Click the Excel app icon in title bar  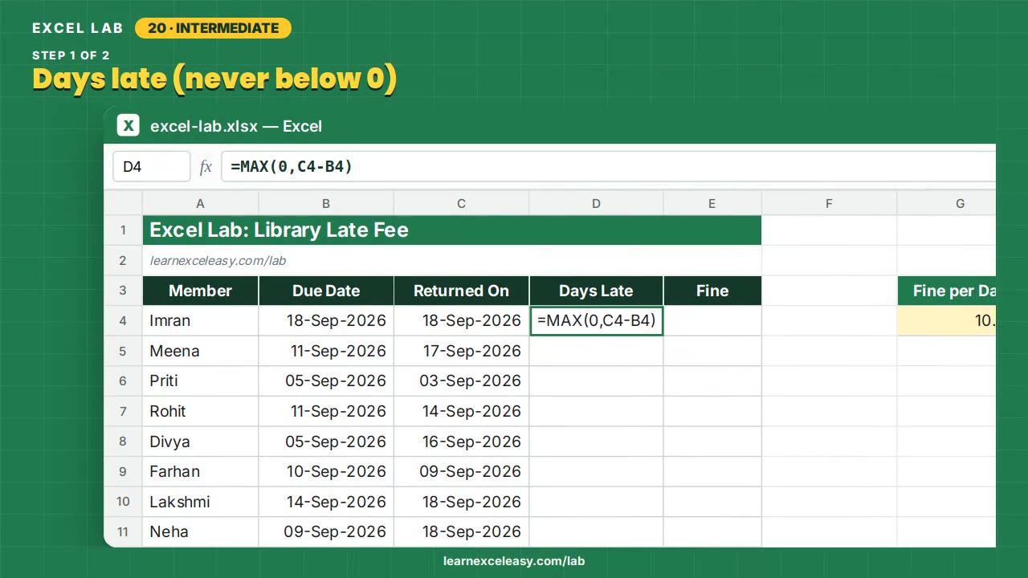coord(128,126)
